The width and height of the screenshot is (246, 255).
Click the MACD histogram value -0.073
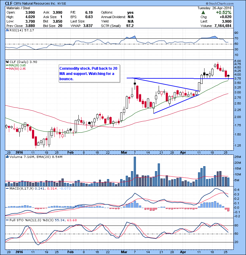pos(65,188)
